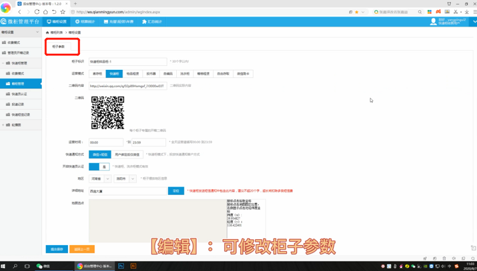The height and width of the screenshot is (271, 477).
Task: Open Illustrator from the taskbar
Action: click(x=133, y=266)
